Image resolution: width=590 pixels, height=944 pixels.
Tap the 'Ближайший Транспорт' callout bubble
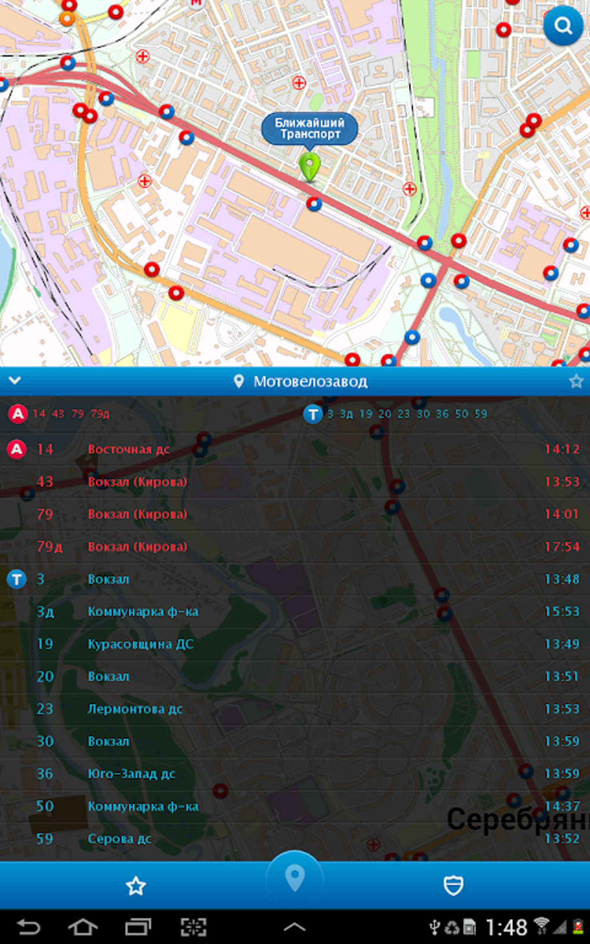point(309,128)
